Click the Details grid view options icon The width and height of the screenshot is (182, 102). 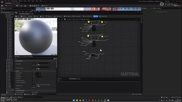(x=55, y=59)
